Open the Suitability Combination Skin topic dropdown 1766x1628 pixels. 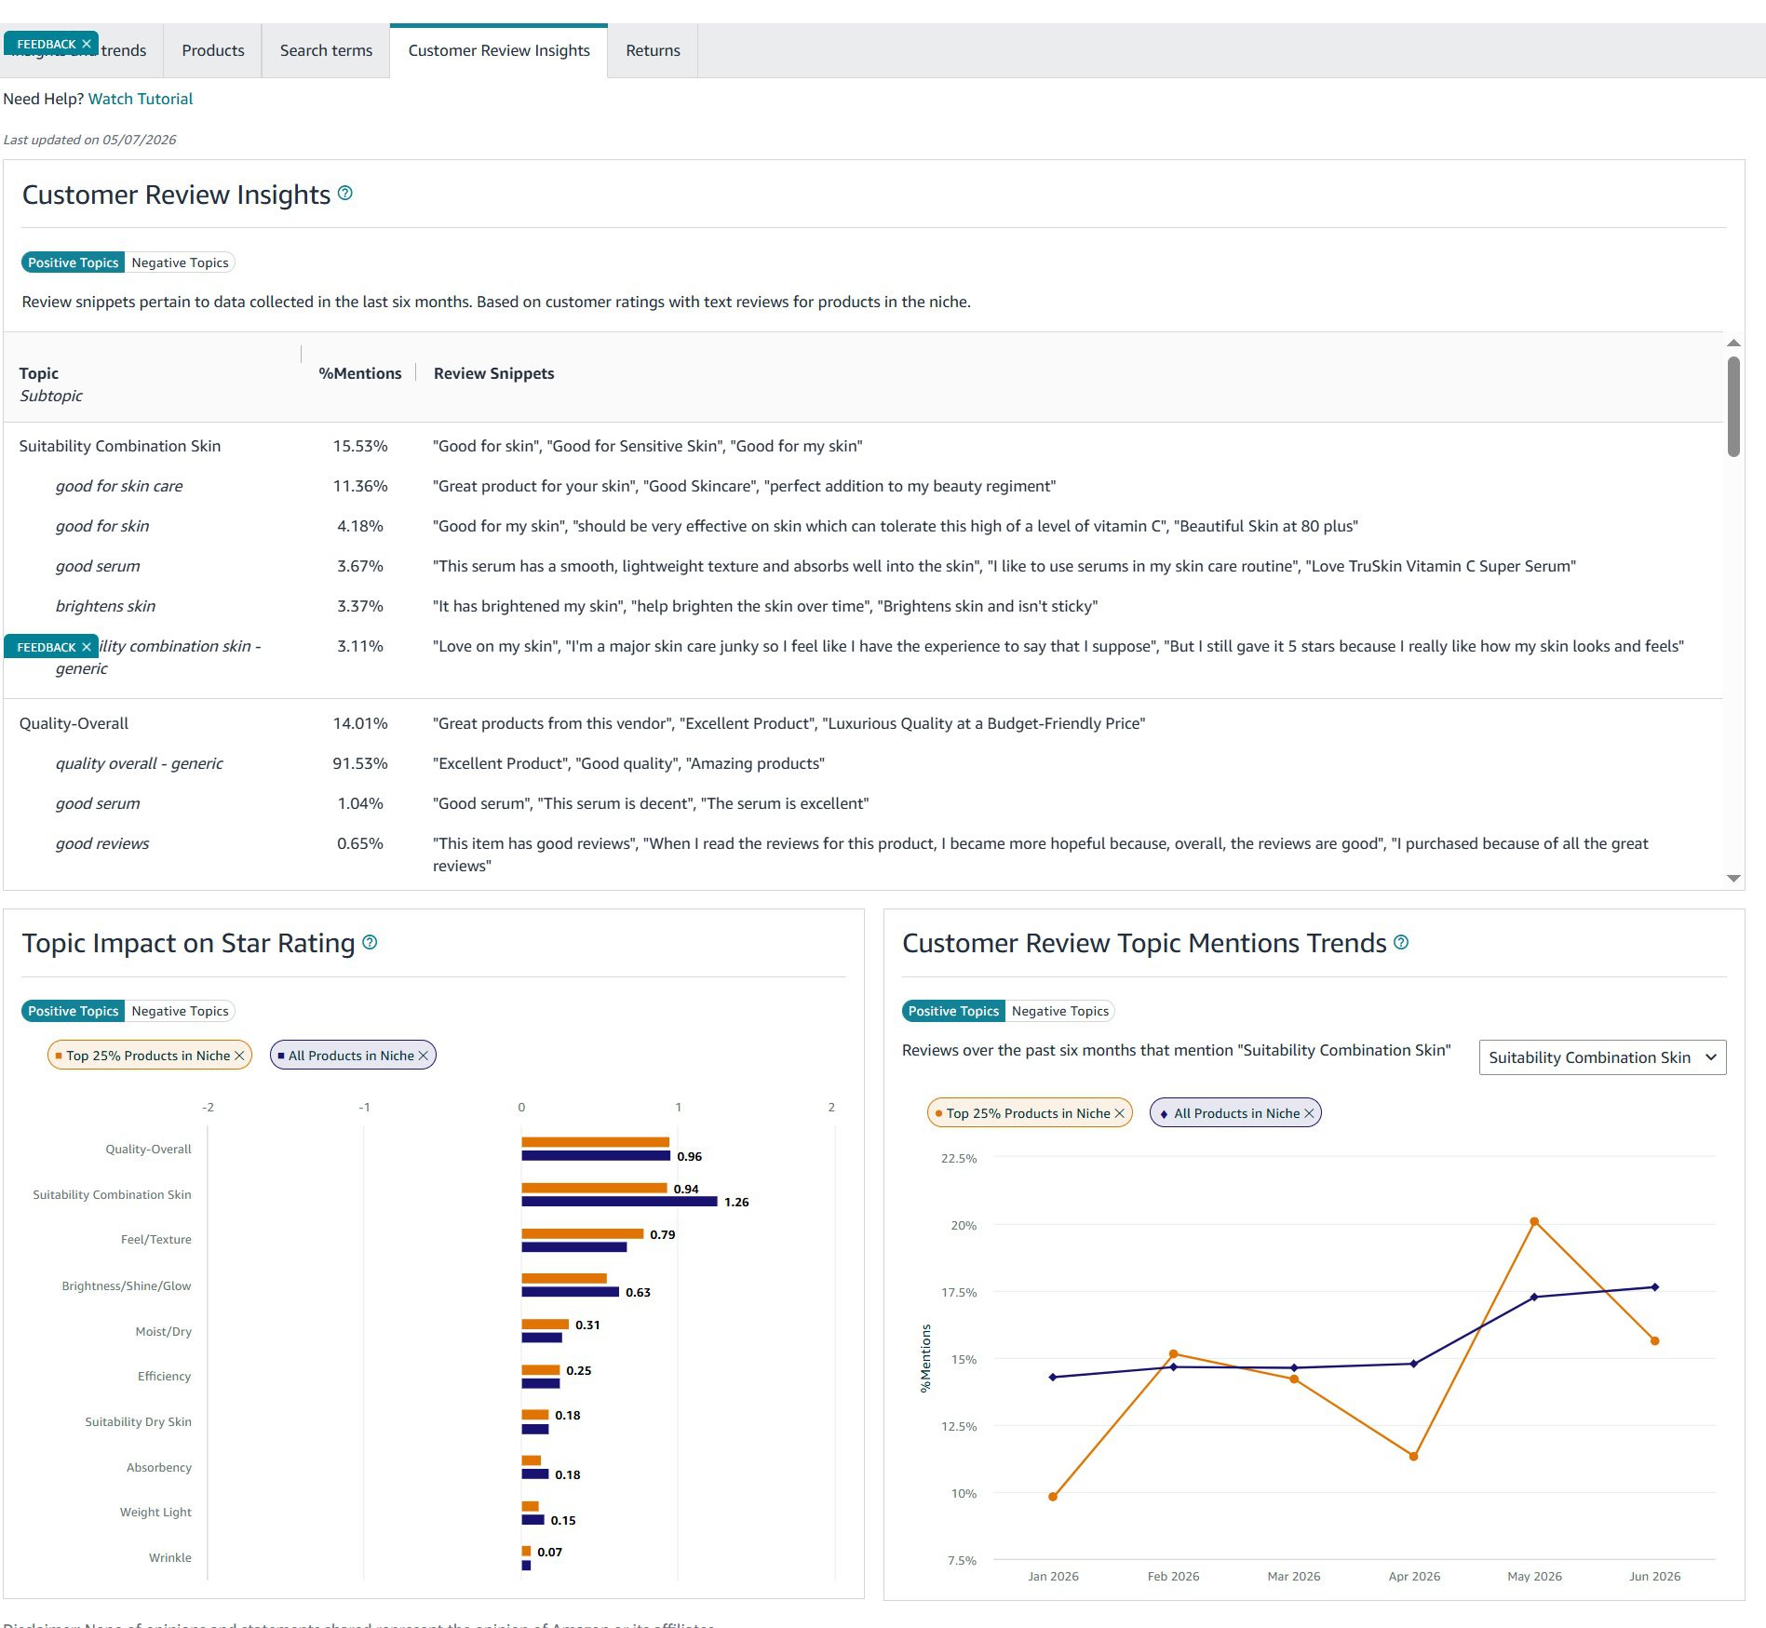1602,1057
